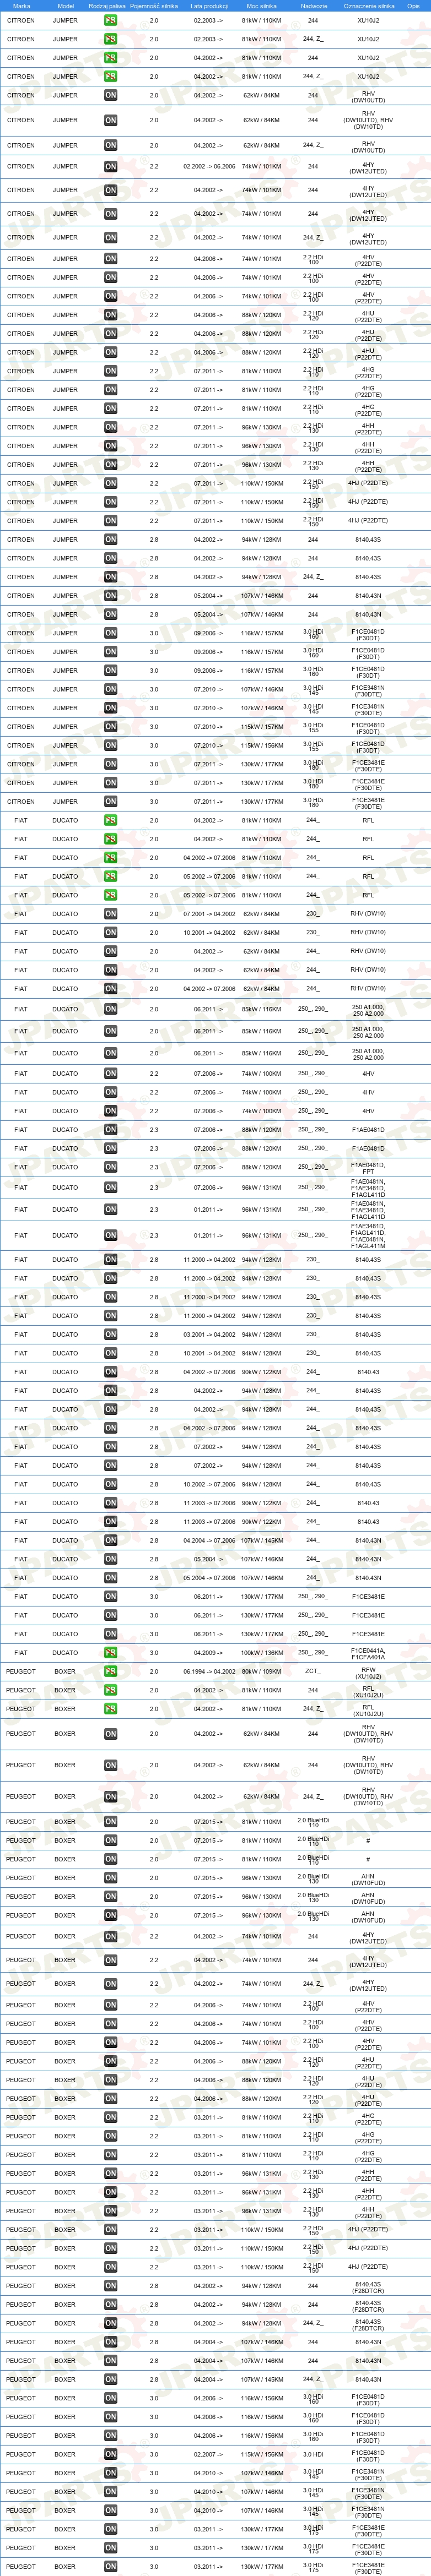Screen dimensions: 431x2576
Task: Click the ON icon in the Fiat Ducato 04.2004 -> 07.2006 row
Action: [110, 1541]
